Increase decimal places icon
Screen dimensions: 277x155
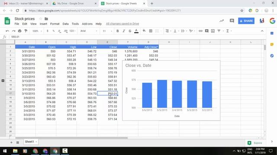click(x=65, y=31)
